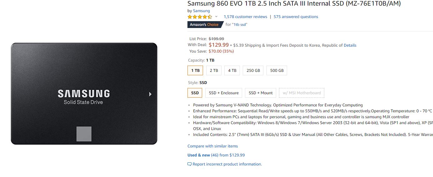This screenshot has height=177, width=433.
Task: Select the plain SSD style button
Action: click(195, 93)
